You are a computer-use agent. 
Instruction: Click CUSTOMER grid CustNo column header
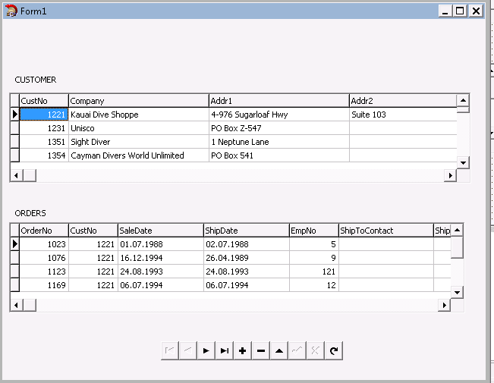tap(44, 101)
